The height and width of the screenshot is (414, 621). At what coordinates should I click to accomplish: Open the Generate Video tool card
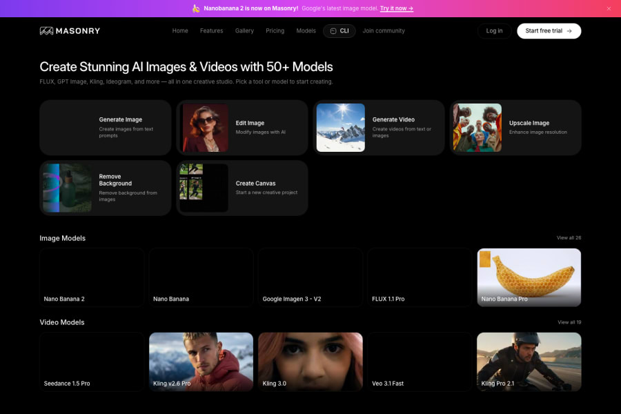[379, 128]
